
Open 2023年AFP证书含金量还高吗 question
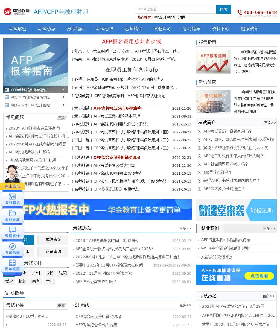coord(34,128)
